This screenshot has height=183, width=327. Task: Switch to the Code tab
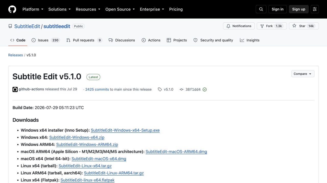(18, 40)
